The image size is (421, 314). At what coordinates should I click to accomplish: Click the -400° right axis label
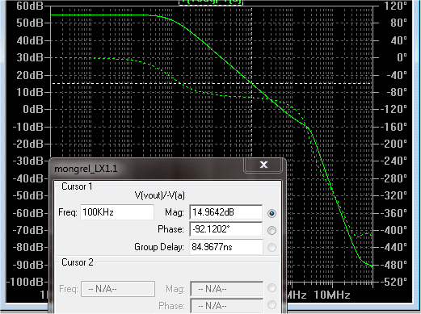(x=394, y=230)
